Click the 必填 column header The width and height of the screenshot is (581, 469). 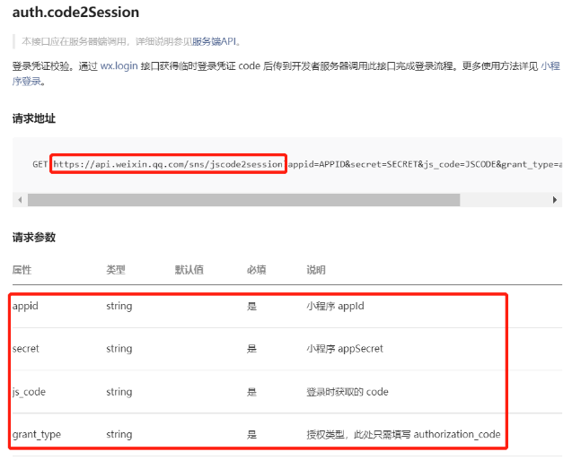pos(257,270)
